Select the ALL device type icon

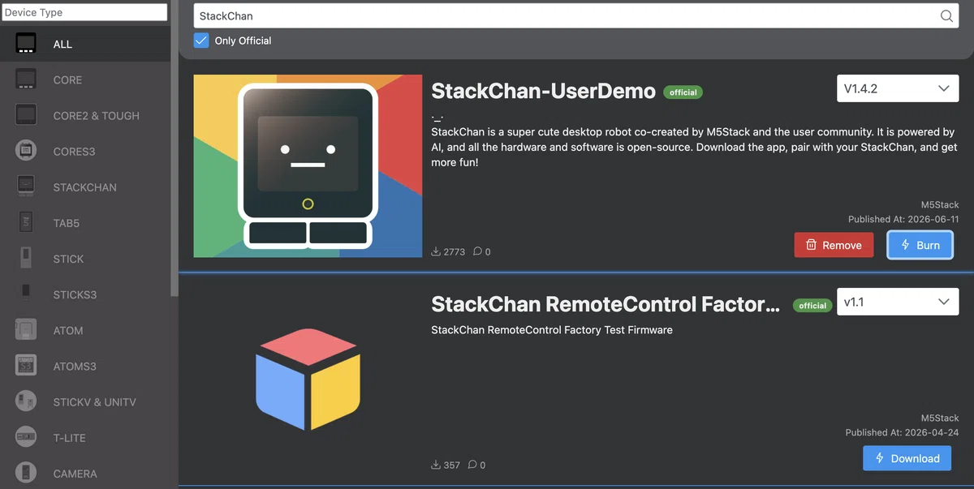click(x=26, y=44)
